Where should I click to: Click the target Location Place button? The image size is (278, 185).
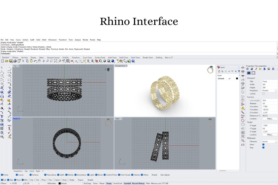[x=270, y=135]
